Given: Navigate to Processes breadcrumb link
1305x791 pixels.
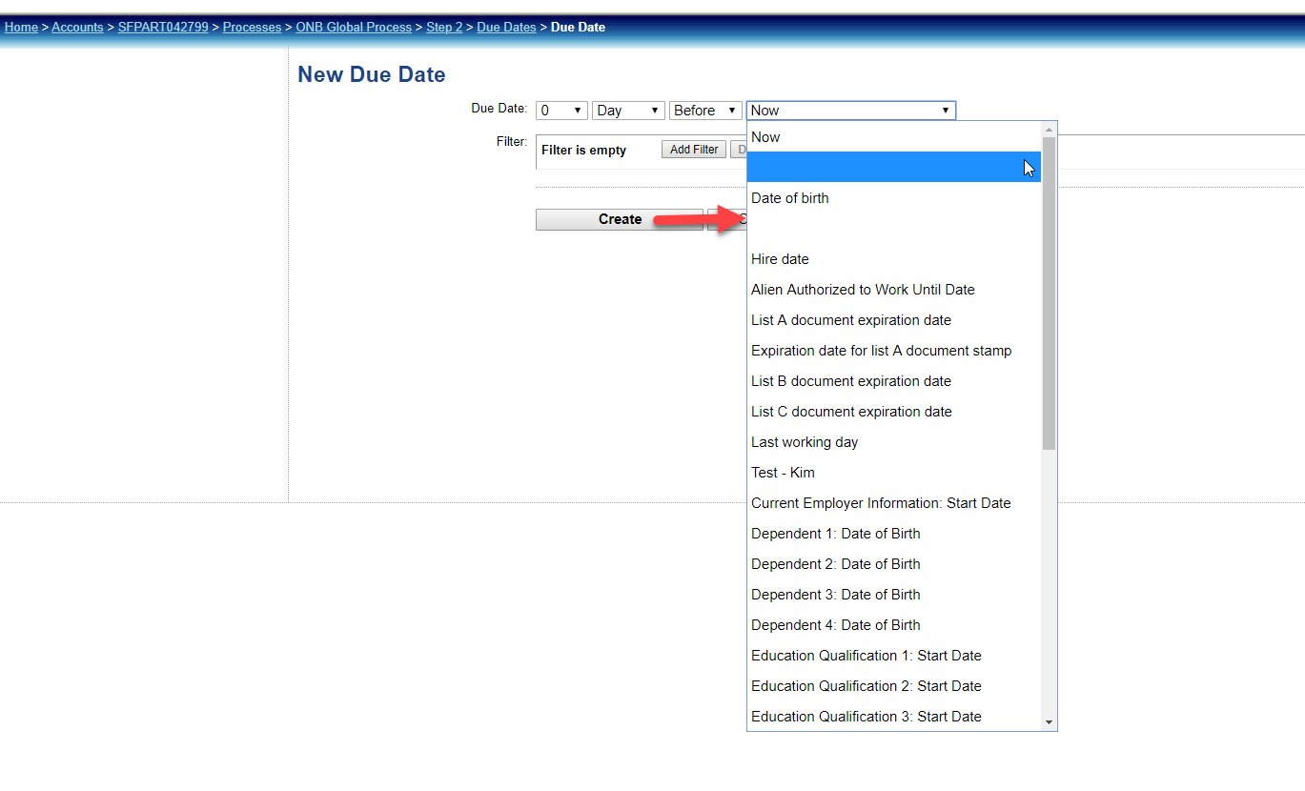Looking at the screenshot, I should pos(252,27).
